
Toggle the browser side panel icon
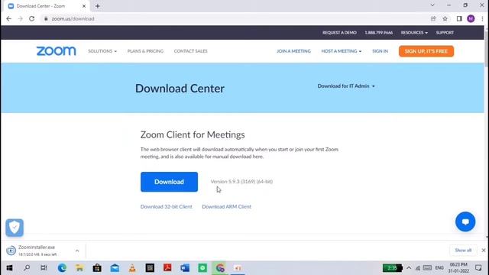point(459,18)
